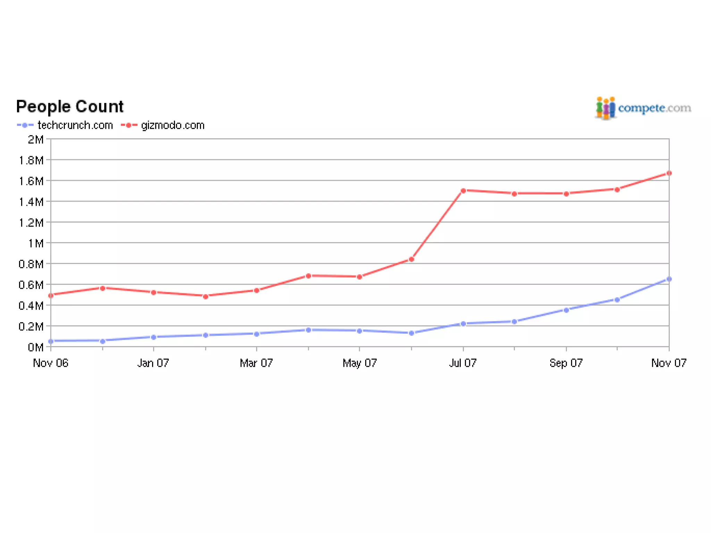Click the 1M y-axis label
This screenshot has width=711, height=533.
pyautogui.click(x=35, y=243)
